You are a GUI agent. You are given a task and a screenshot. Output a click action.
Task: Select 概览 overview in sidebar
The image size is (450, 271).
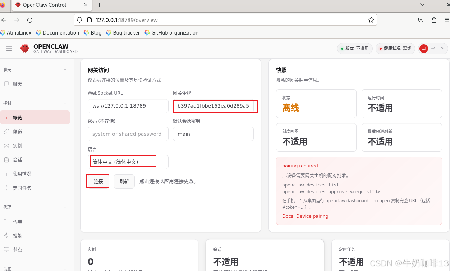tap(35, 117)
